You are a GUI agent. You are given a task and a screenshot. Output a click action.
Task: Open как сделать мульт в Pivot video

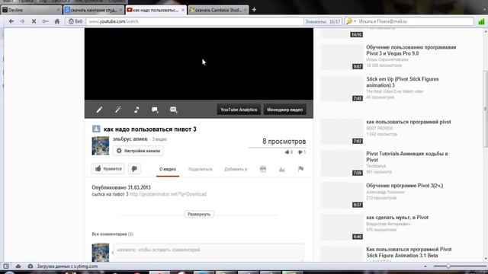pos(397,218)
